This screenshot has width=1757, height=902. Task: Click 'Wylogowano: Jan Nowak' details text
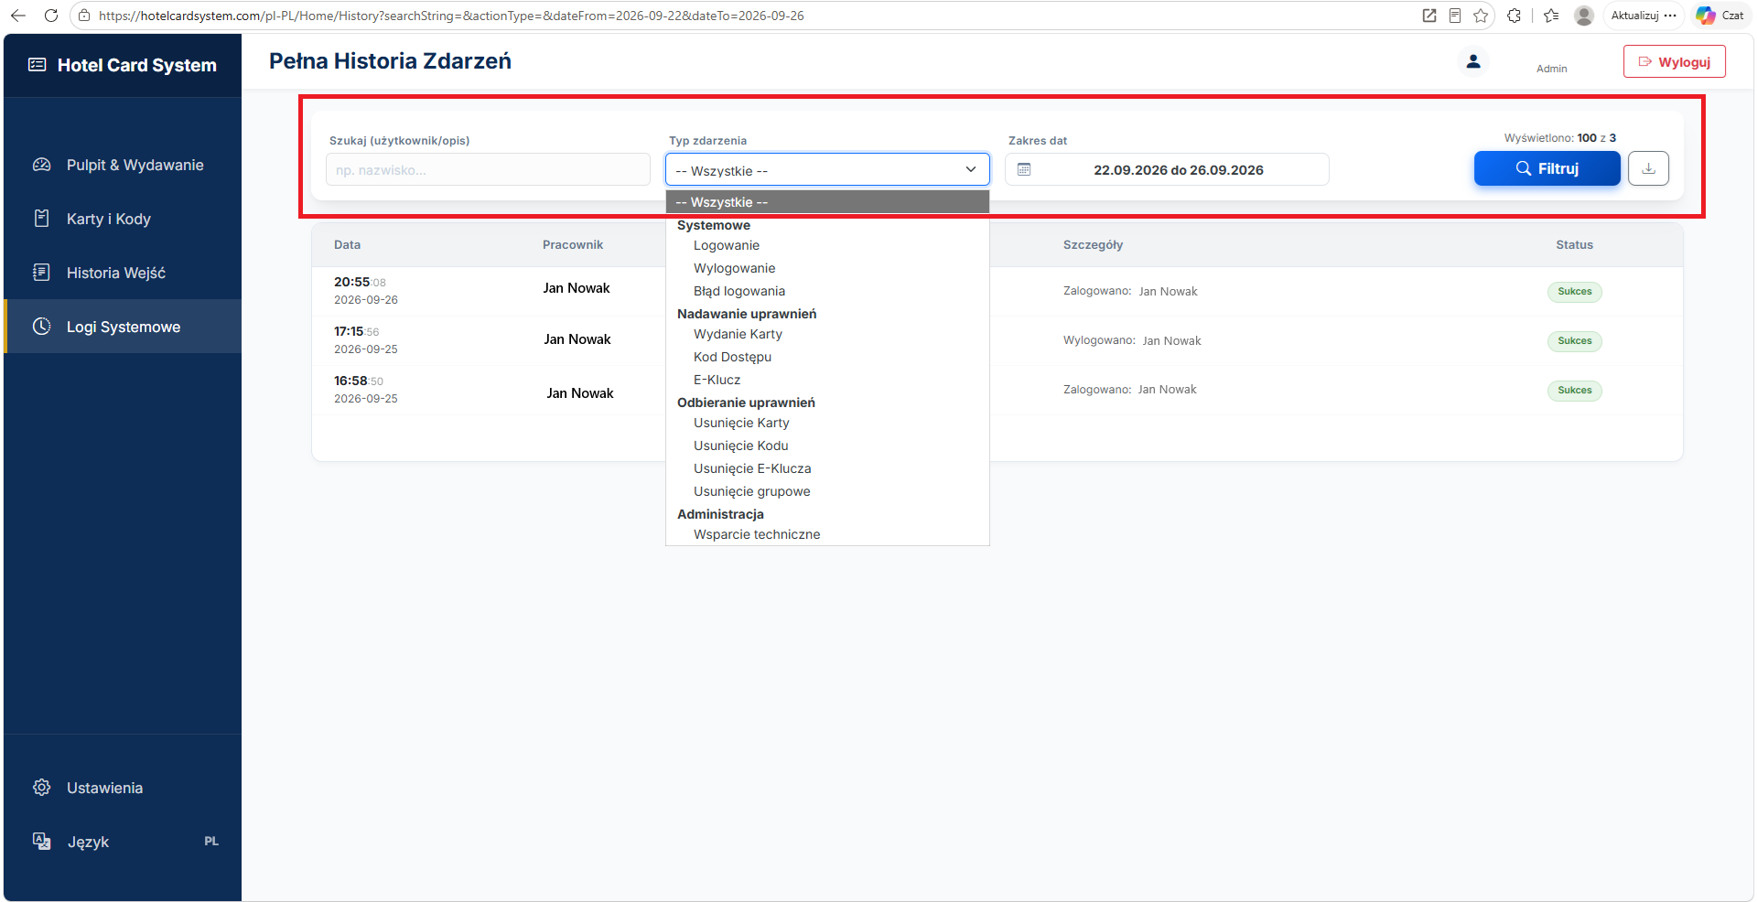pos(1132,340)
